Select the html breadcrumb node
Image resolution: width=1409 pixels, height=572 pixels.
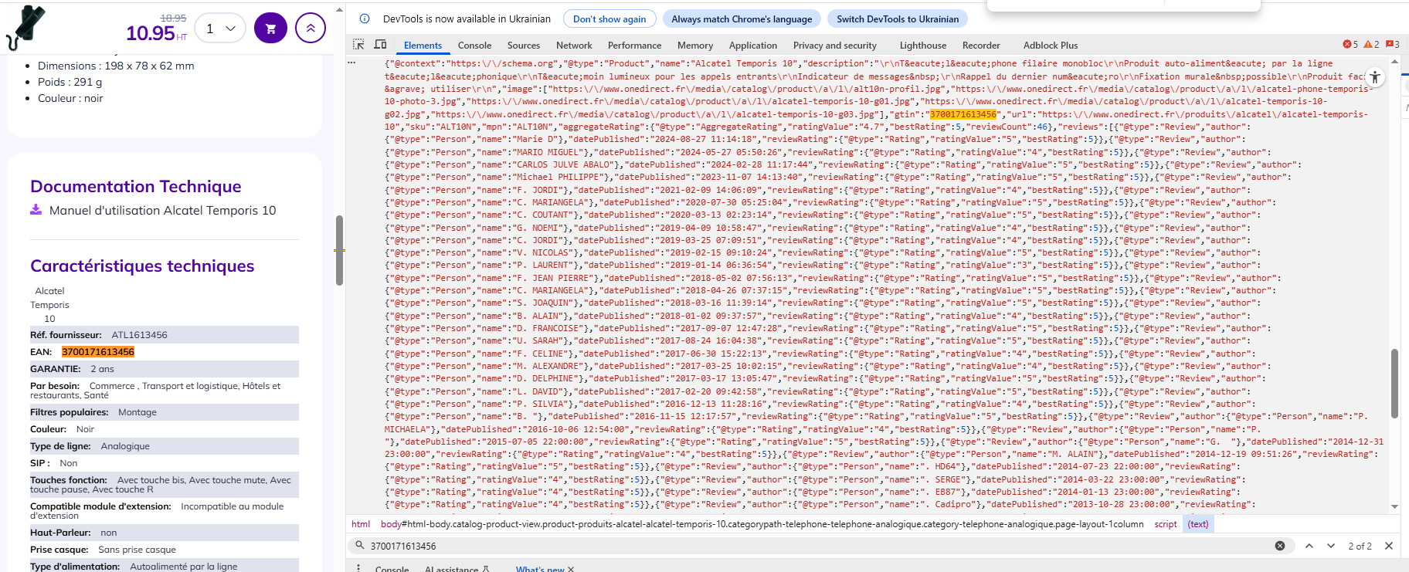[x=361, y=524]
